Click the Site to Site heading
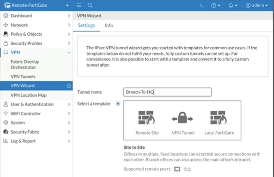 [134, 147]
